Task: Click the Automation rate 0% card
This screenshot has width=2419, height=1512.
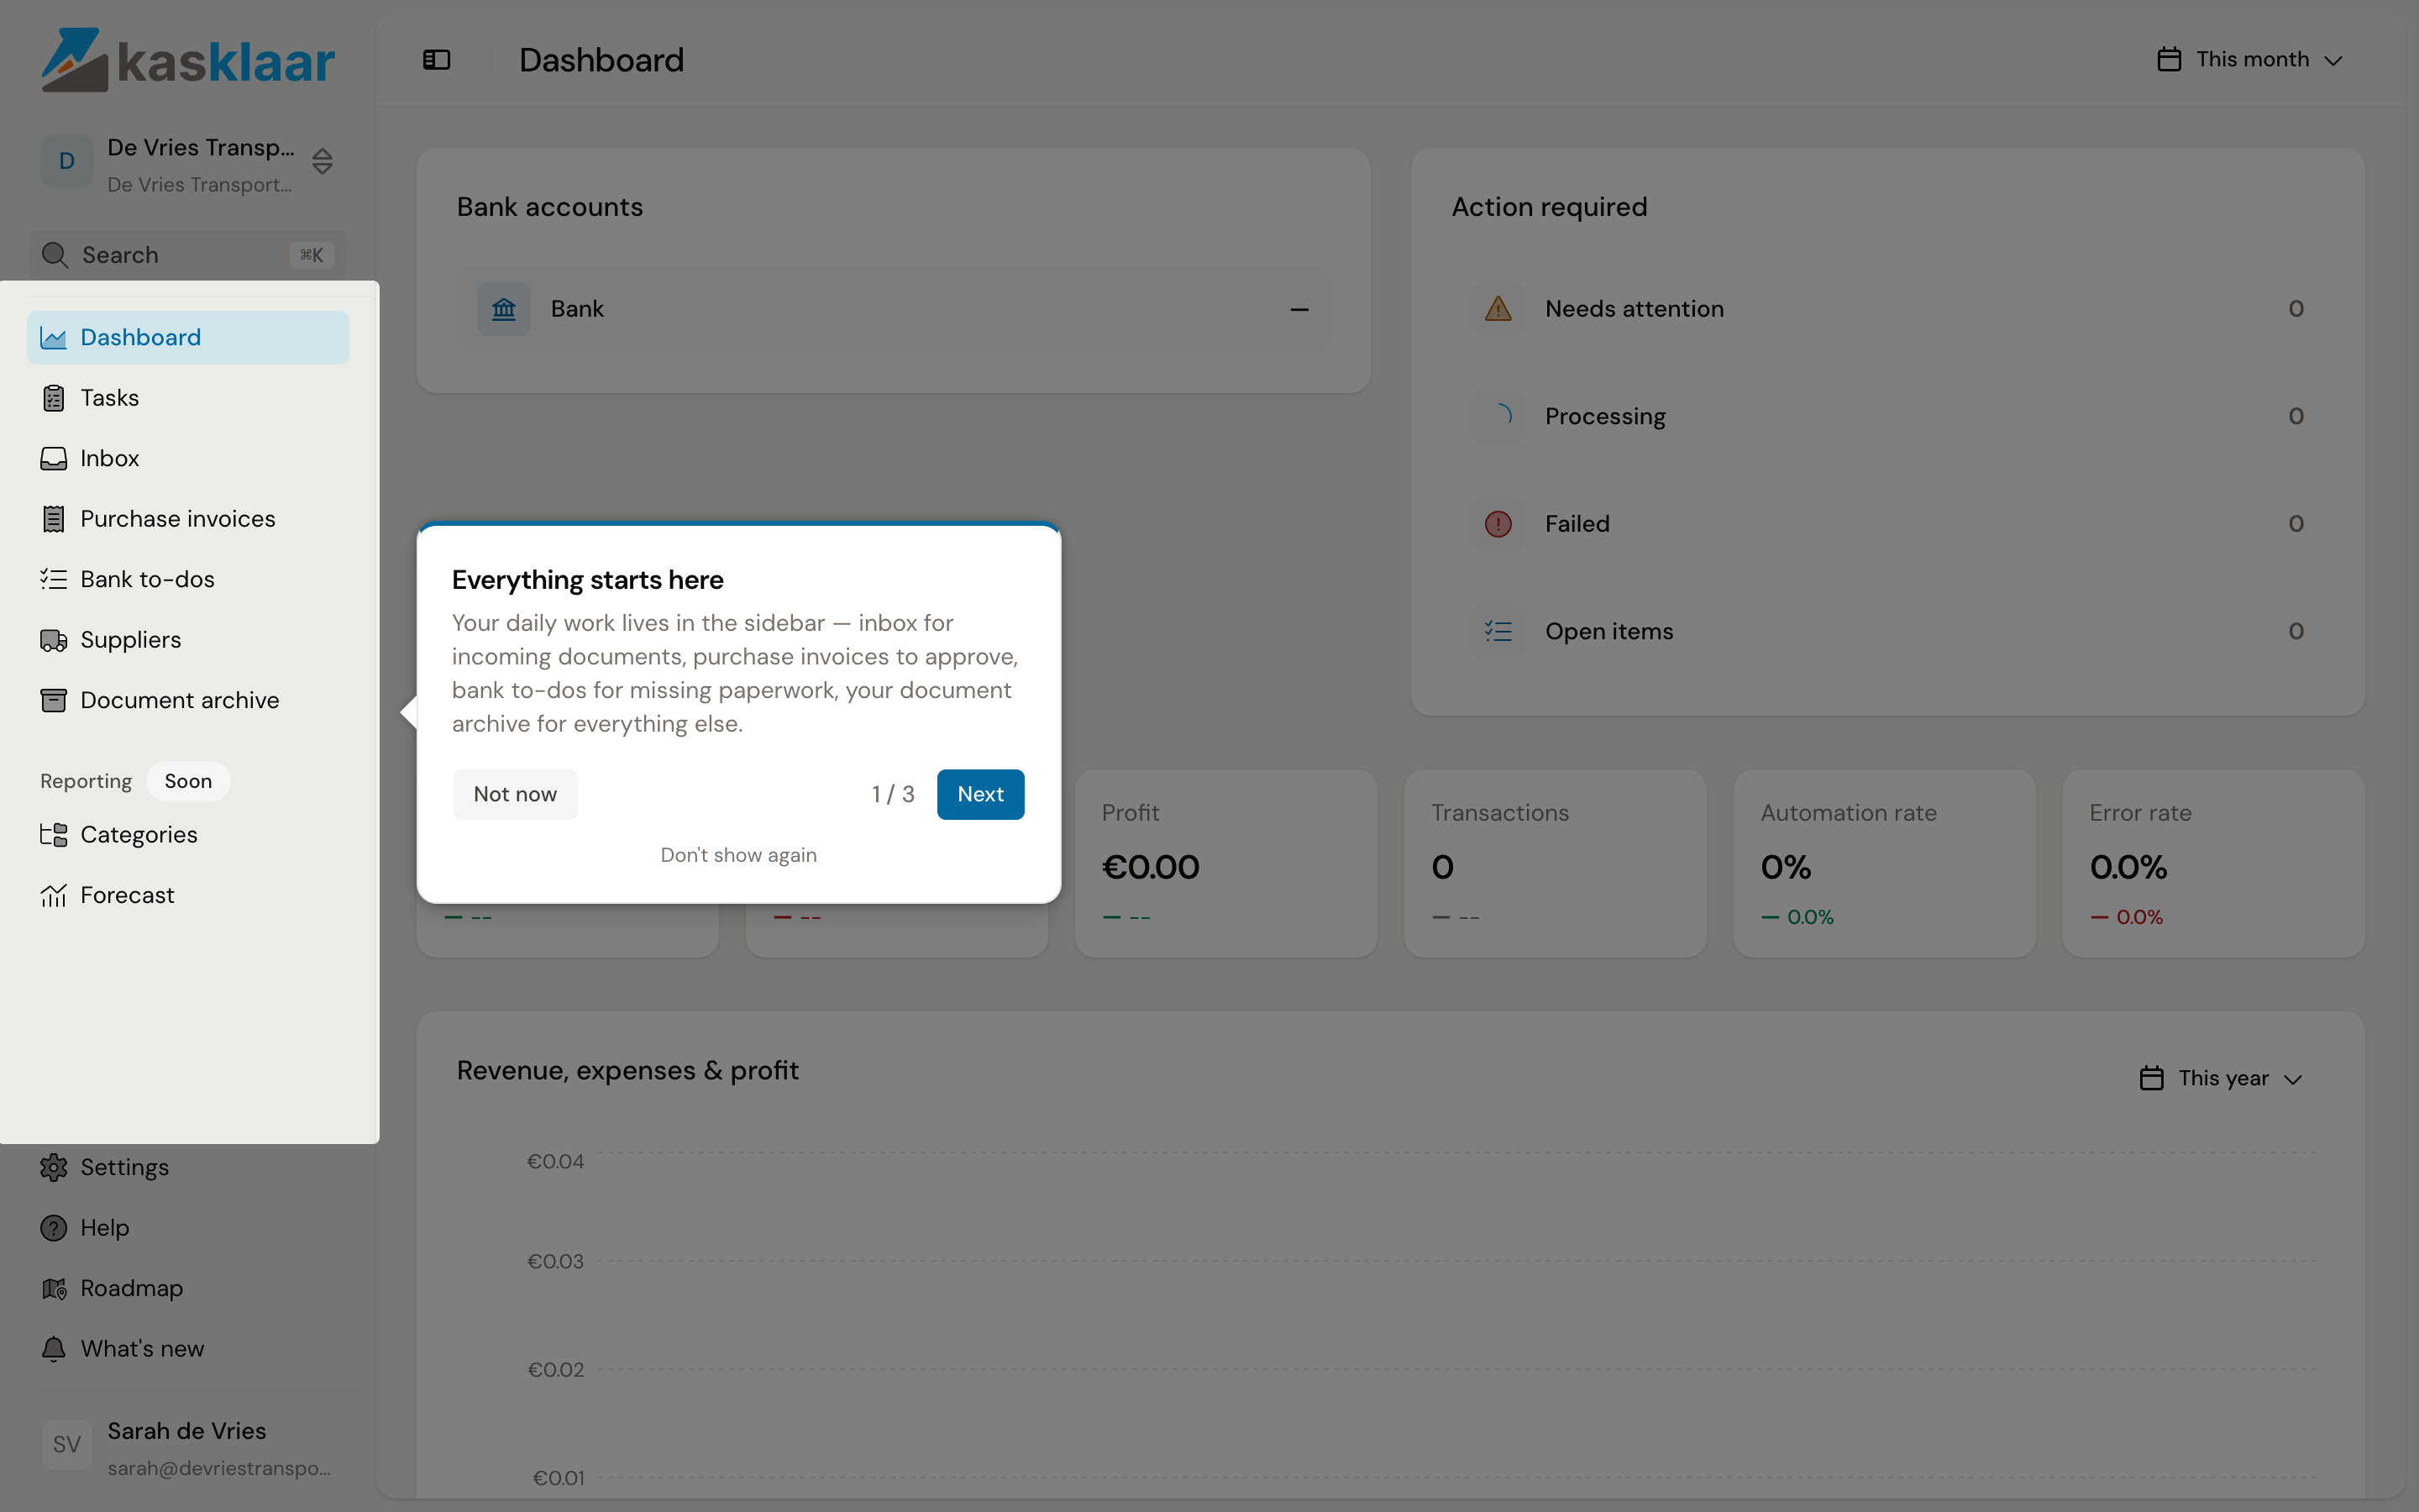Action: tap(1883, 863)
